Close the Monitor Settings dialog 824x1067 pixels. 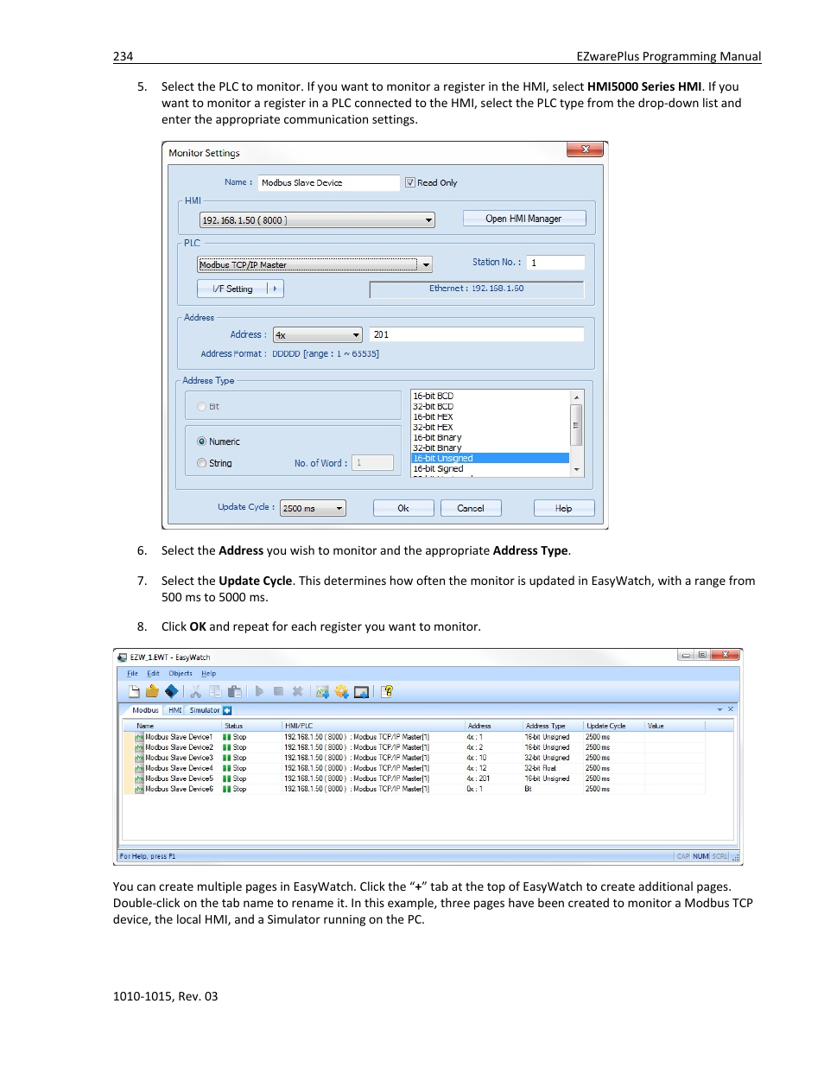coord(585,149)
